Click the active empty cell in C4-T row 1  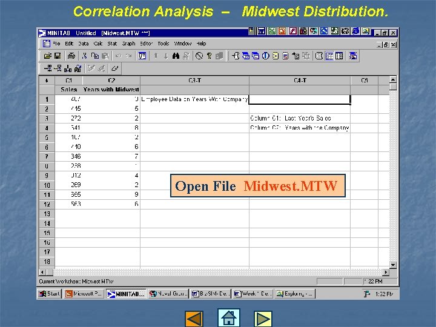(x=300, y=99)
